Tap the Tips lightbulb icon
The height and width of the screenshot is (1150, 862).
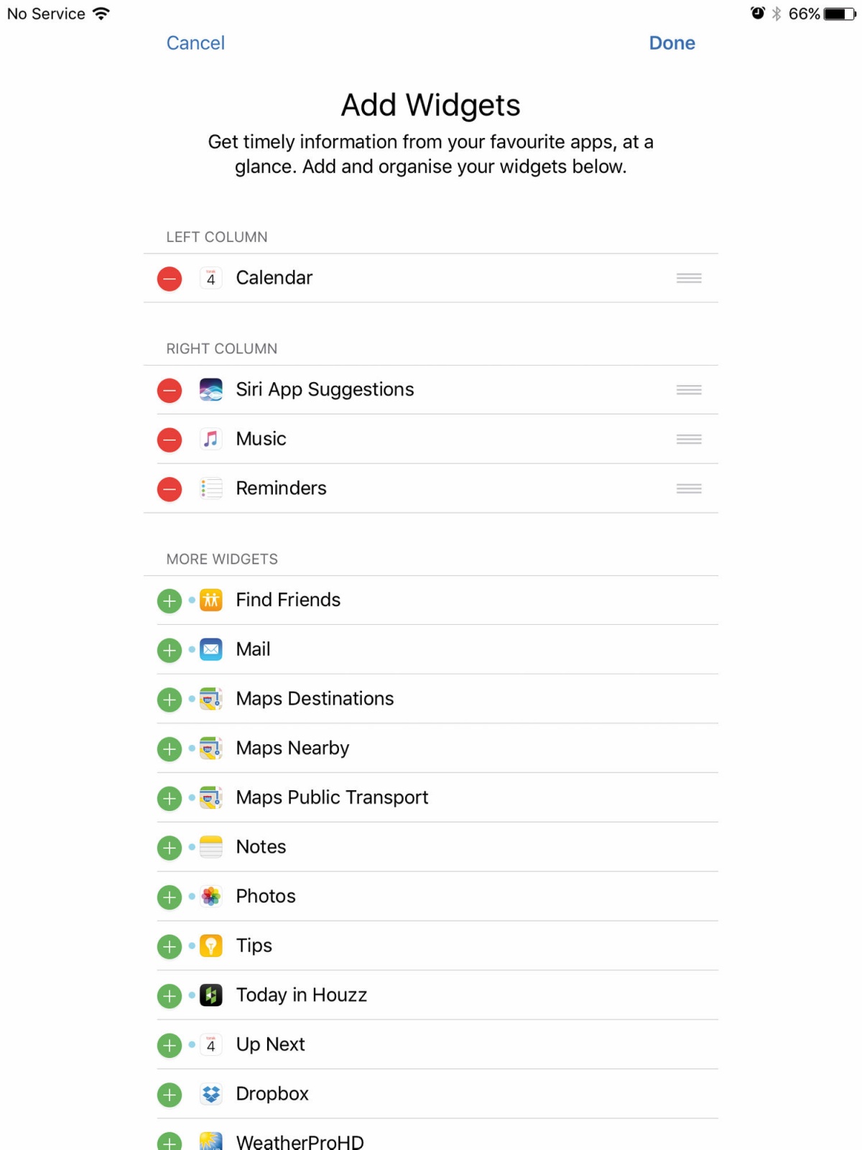point(211,946)
